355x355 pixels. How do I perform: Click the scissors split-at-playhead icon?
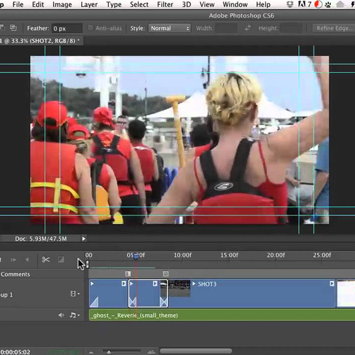[46, 260]
